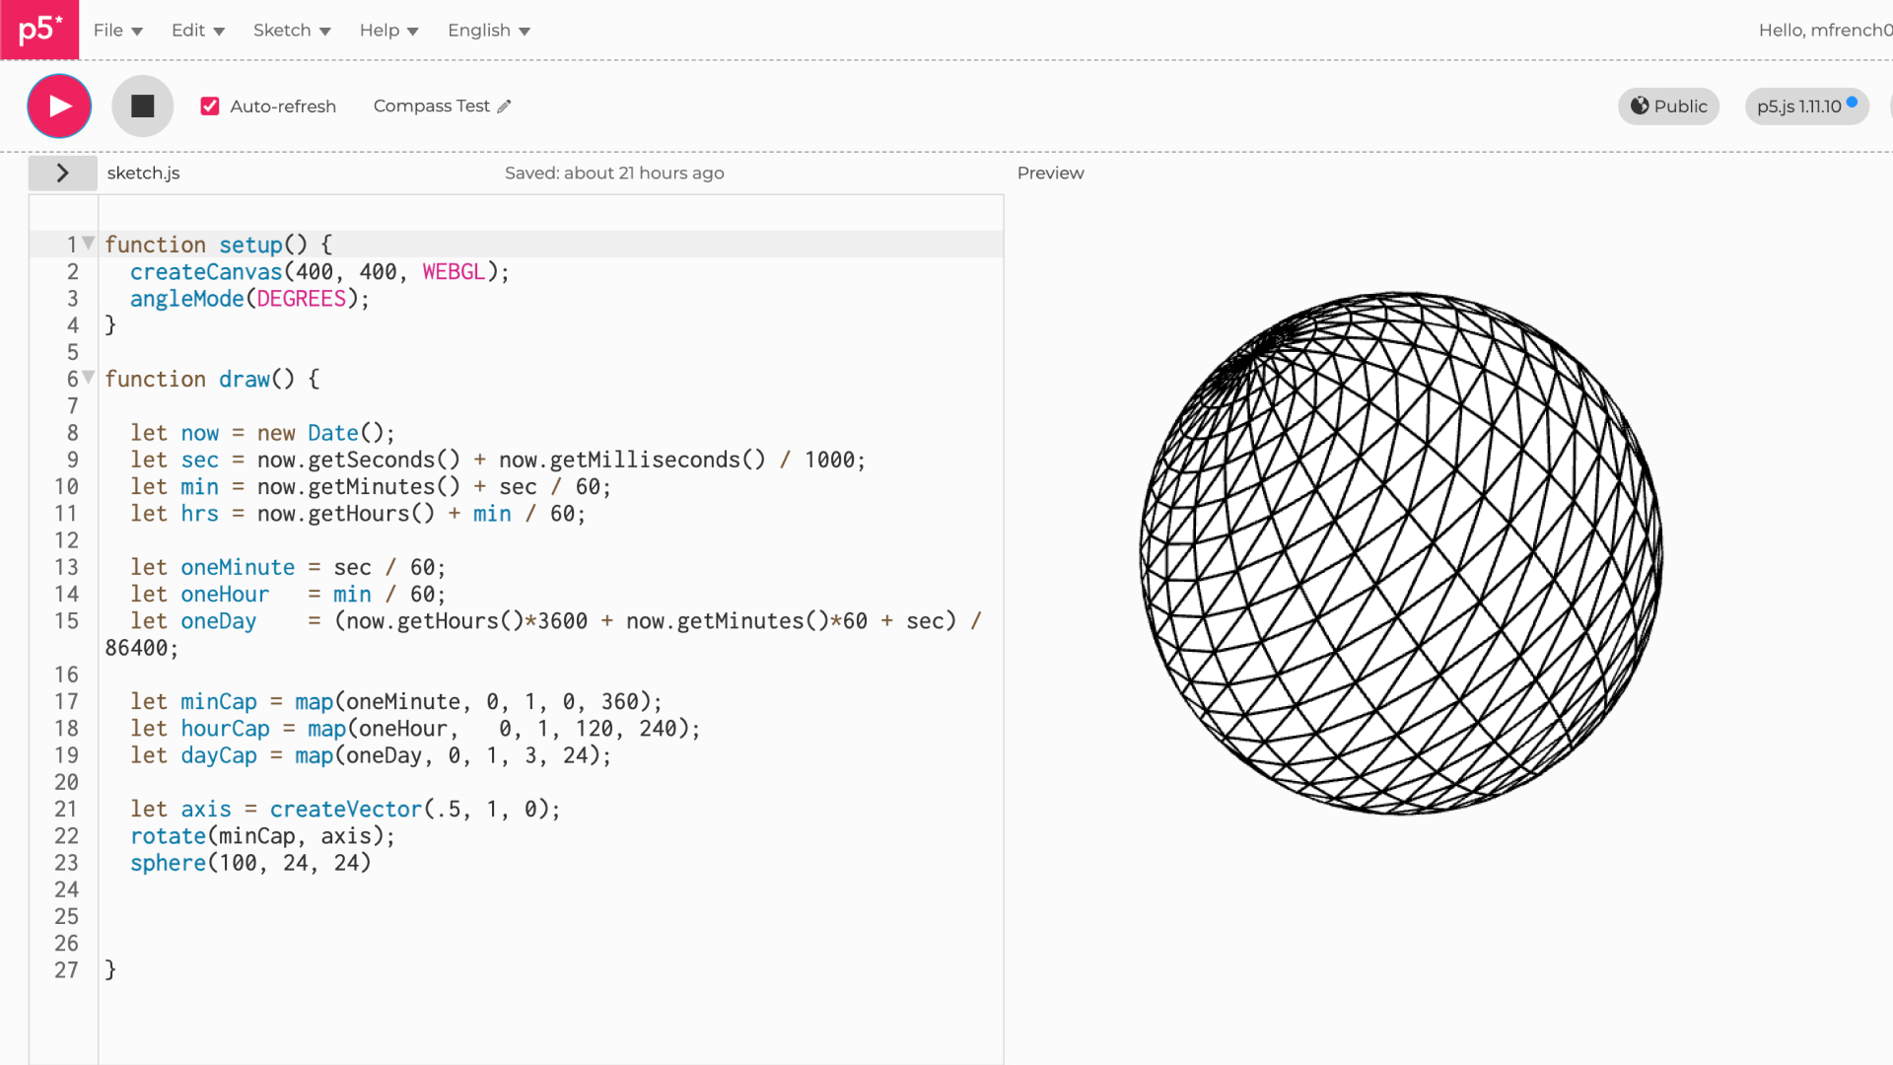Collapse the draw function fold arrow
1893x1065 pixels.
(x=89, y=377)
